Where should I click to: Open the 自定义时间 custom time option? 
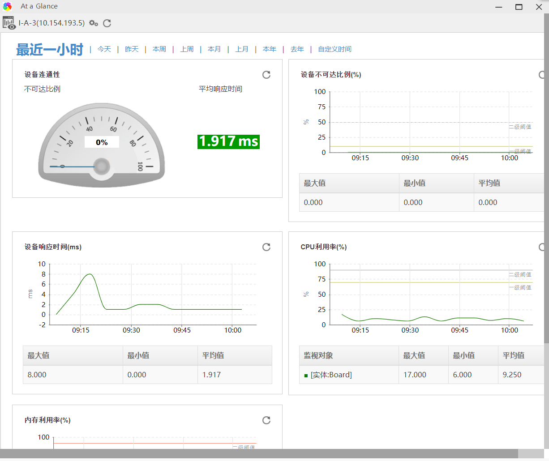335,49
